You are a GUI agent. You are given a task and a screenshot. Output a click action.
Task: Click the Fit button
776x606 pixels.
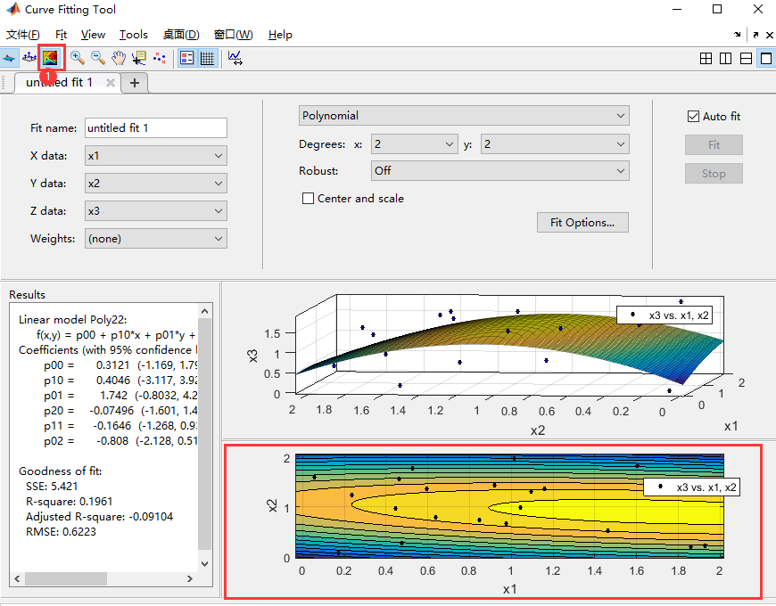click(714, 145)
